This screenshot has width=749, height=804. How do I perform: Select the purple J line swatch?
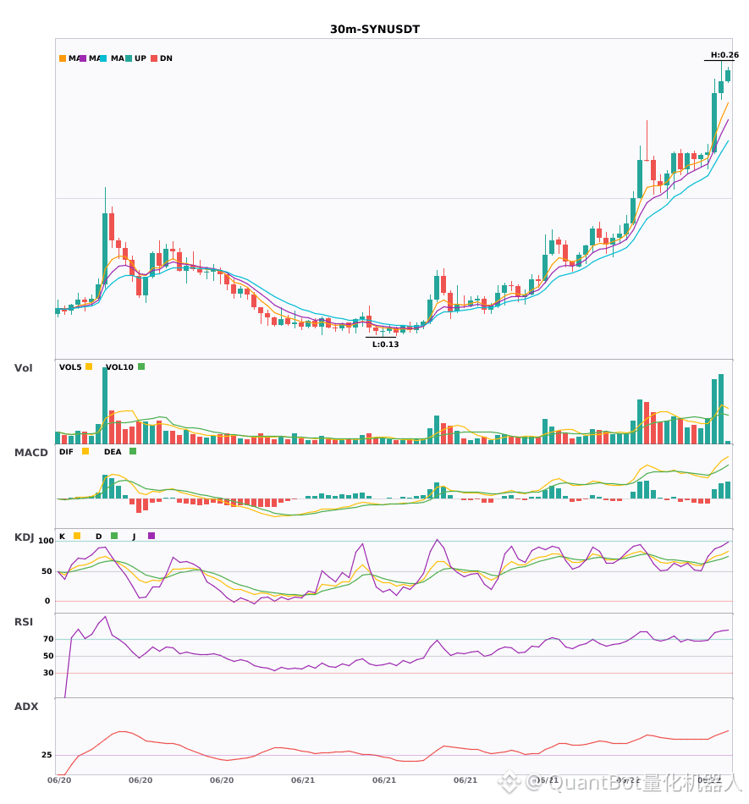(x=151, y=536)
